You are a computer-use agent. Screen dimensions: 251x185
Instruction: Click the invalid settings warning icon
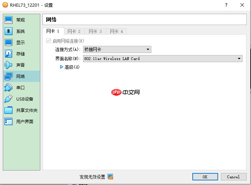coord(110,177)
